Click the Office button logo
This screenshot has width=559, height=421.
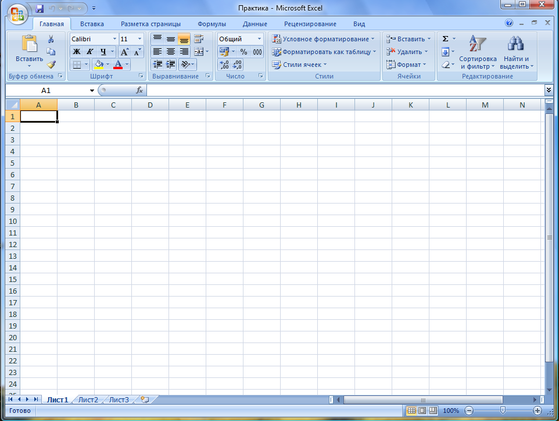click(x=17, y=15)
